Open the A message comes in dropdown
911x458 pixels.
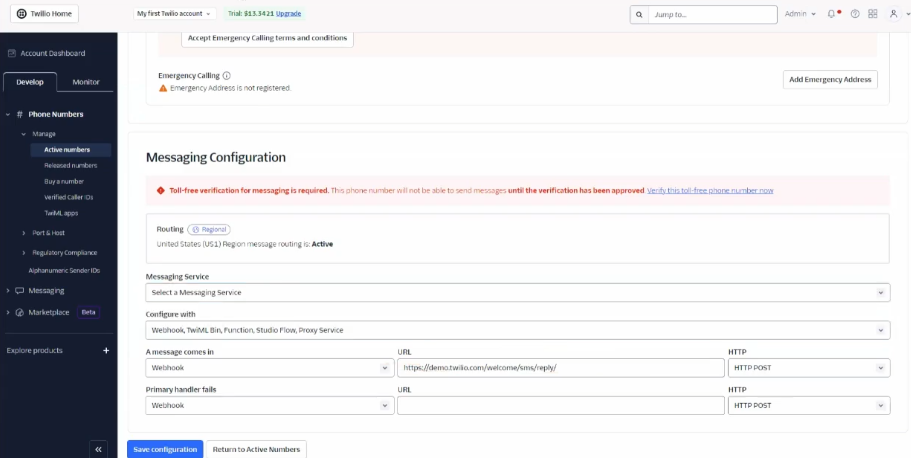point(270,368)
